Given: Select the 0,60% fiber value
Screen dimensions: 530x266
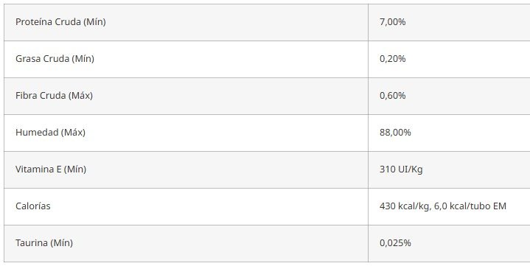Looking at the screenshot, I should click(392, 96).
